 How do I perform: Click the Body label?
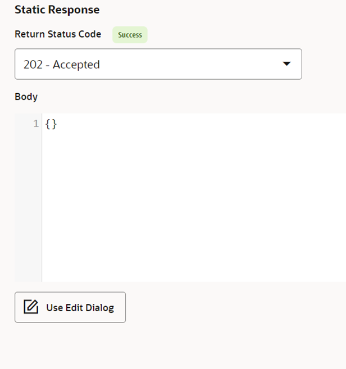pos(26,97)
